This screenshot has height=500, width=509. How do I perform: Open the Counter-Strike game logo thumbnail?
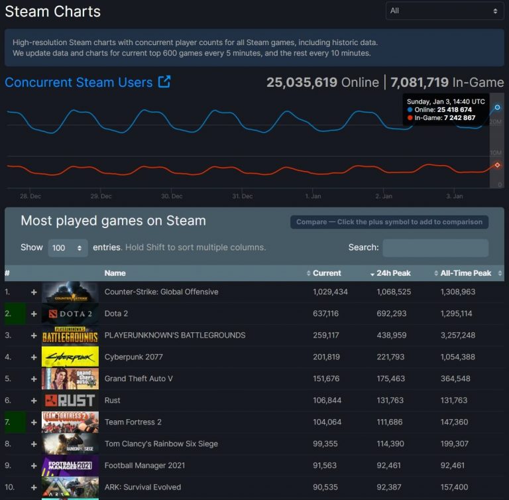(x=70, y=292)
